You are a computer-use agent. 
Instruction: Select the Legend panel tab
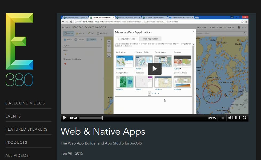click(91, 40)
